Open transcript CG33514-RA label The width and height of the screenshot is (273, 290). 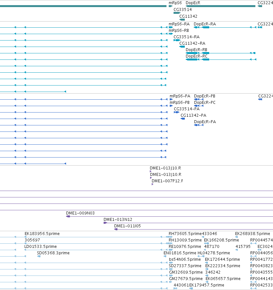[186, 37]
